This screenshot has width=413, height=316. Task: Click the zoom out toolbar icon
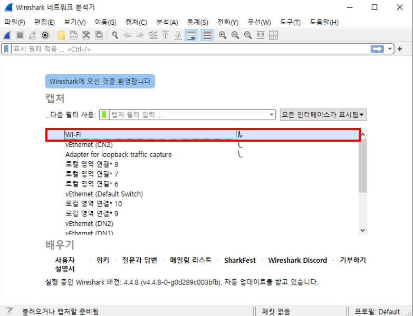(235, 35)
